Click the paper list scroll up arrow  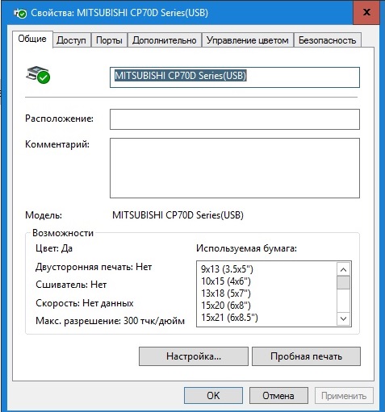[343, 269]
